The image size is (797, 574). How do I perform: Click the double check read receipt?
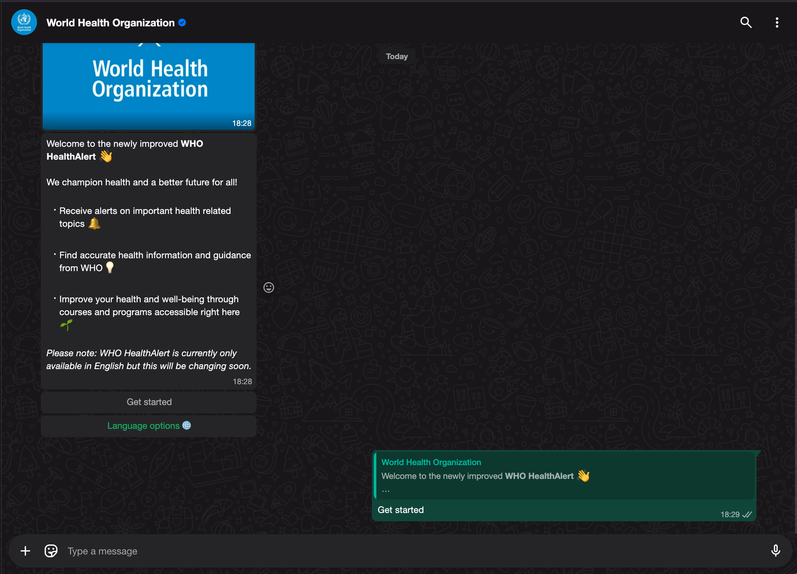[x=747, y=515]
